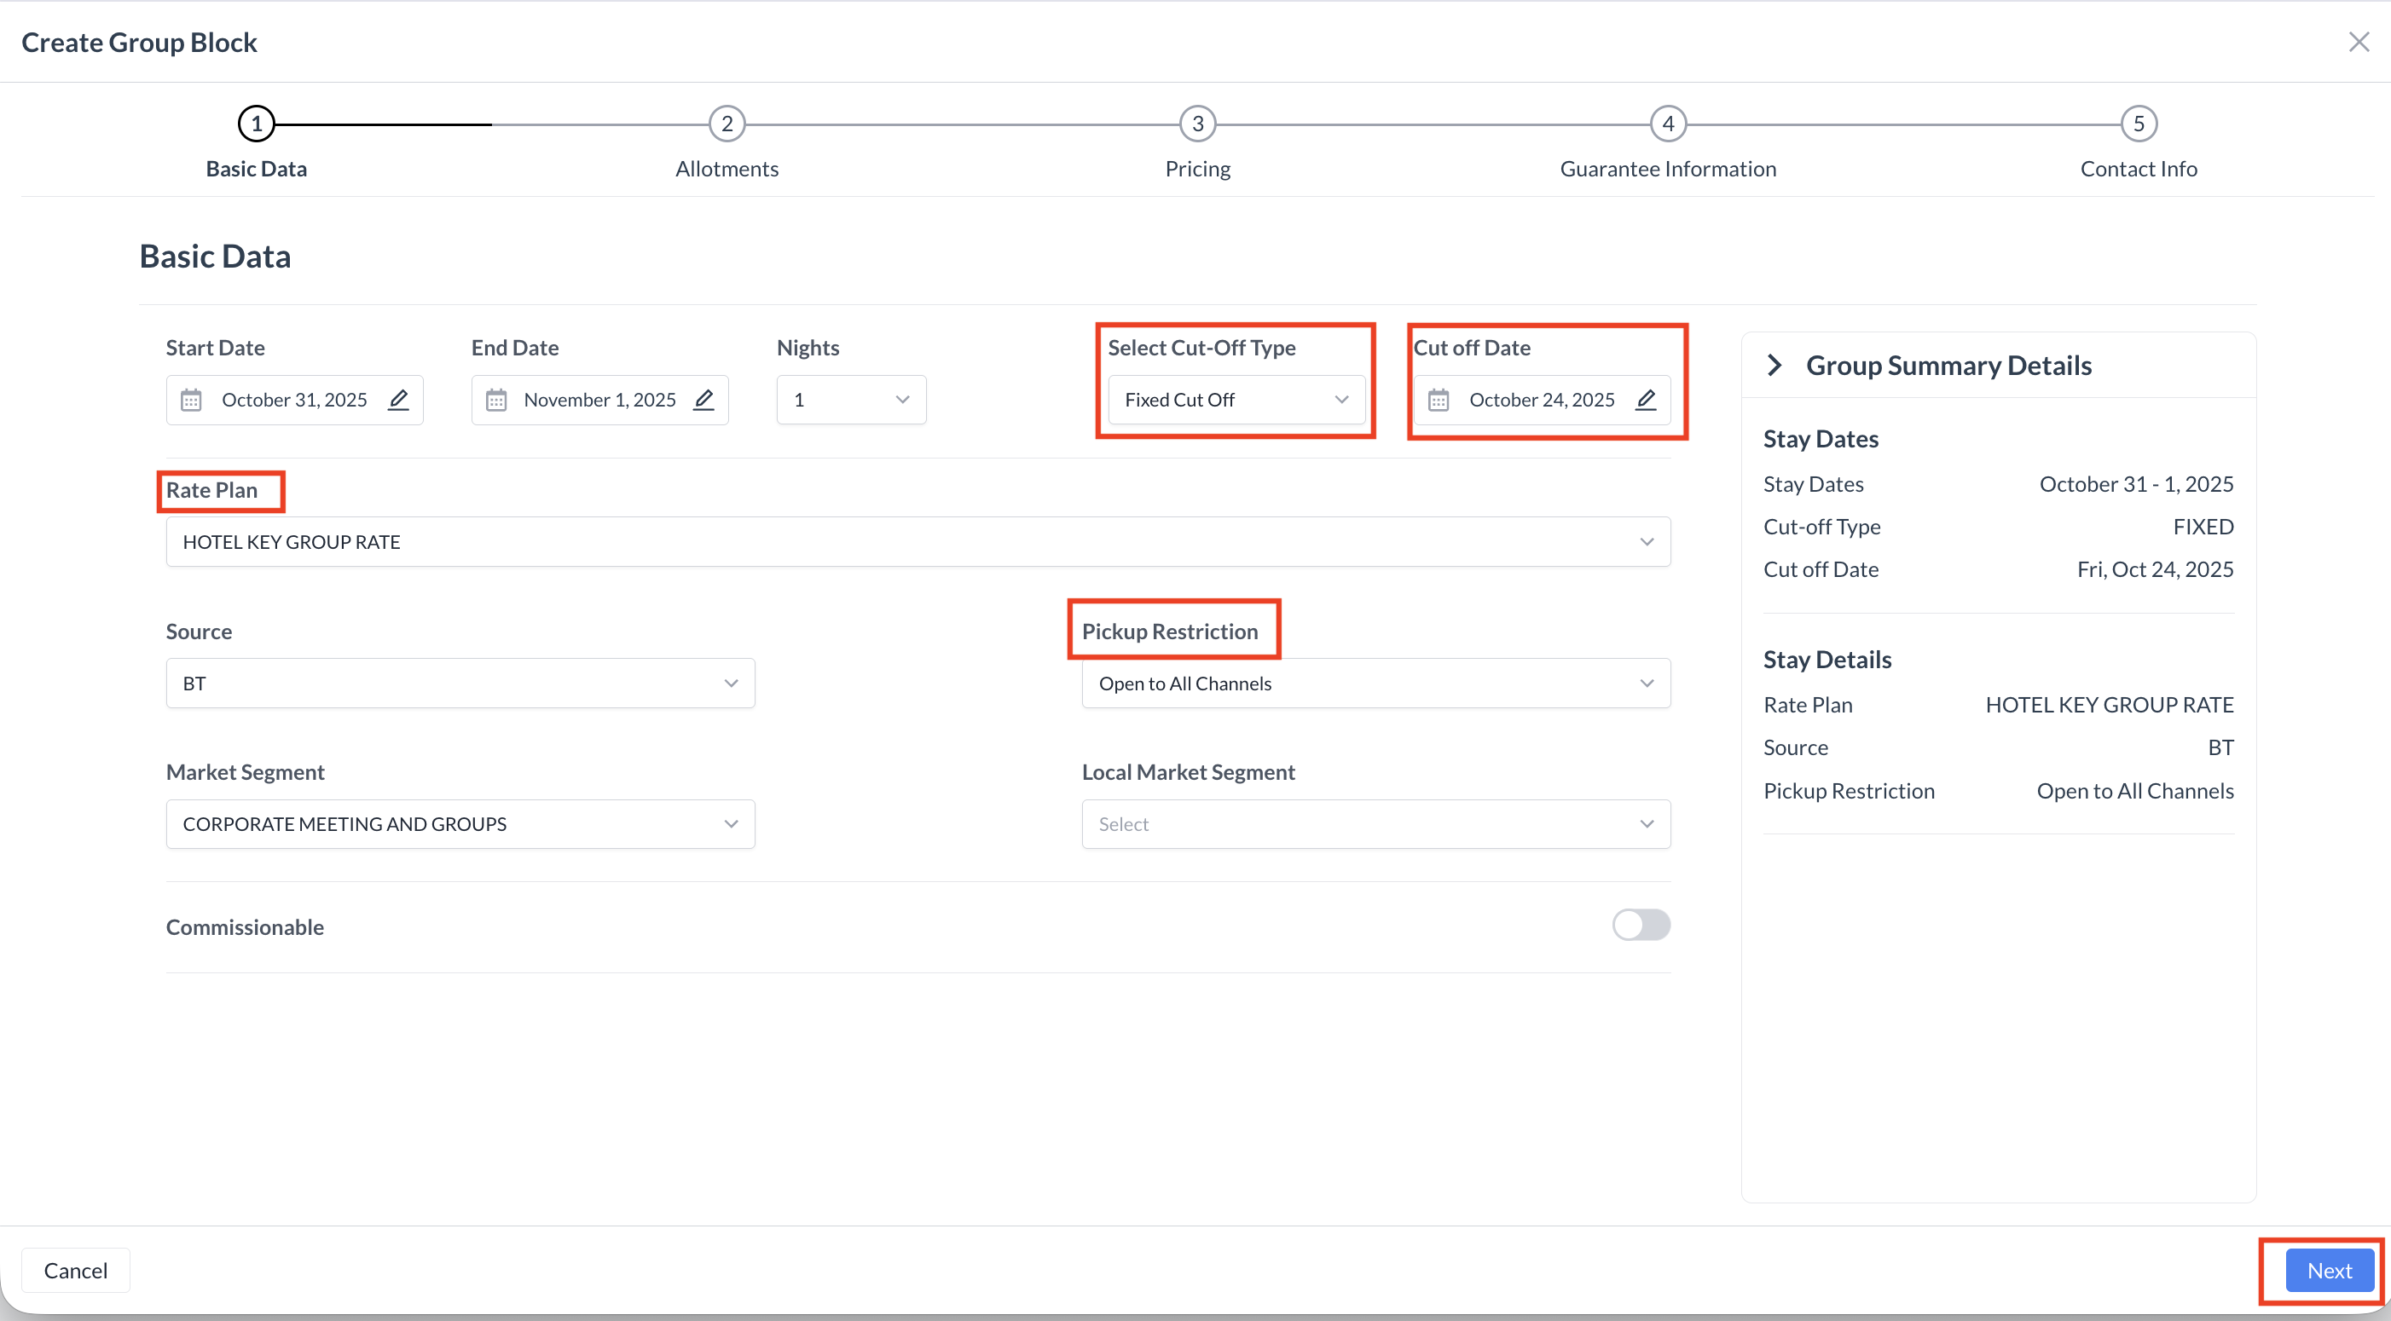Open the Nights dropdown
Image resolution: width=2391 pixels, height=1321 pixels.
coord(851,400)
